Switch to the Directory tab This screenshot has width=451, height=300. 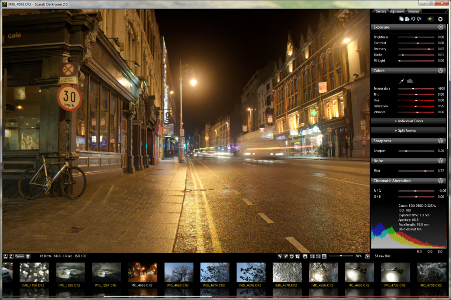click(381, 11)
